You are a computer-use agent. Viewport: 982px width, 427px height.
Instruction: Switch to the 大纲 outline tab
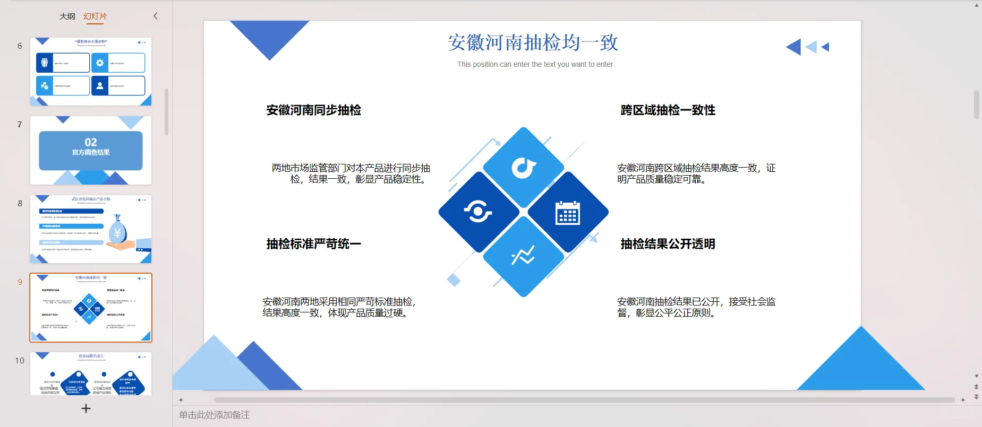(x=67, y=16)
